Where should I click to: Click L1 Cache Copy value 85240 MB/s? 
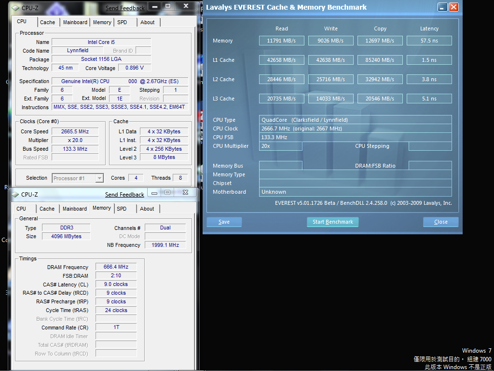pyautogui.click(x=380, y=60)
